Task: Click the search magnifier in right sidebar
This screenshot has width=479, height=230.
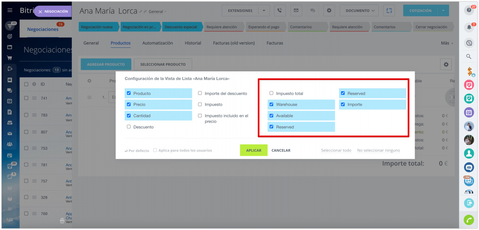Action: pyautogui.click(x=469, y=56)
